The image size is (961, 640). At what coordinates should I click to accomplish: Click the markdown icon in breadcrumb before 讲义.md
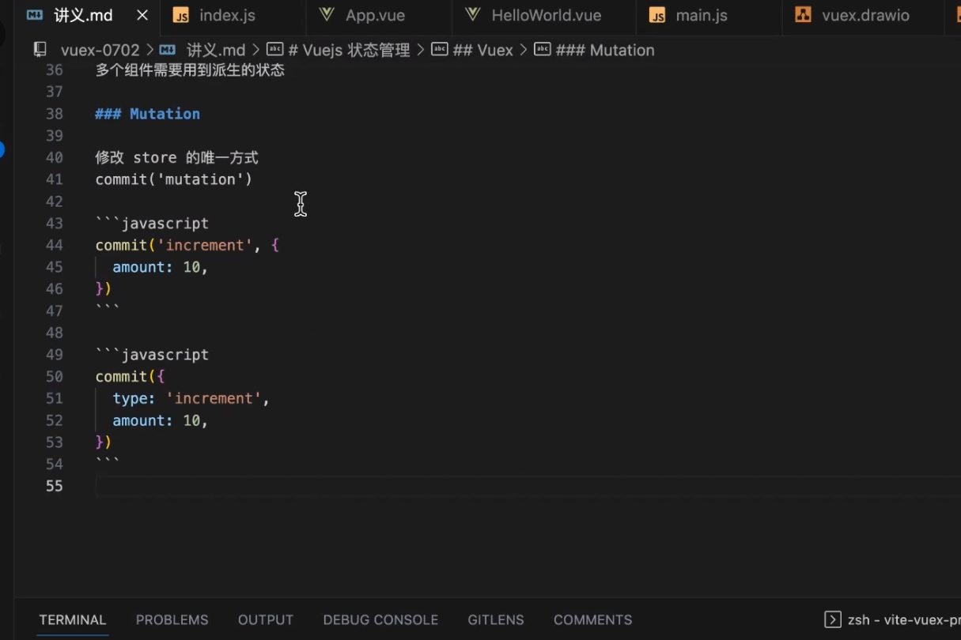(166, 50)
